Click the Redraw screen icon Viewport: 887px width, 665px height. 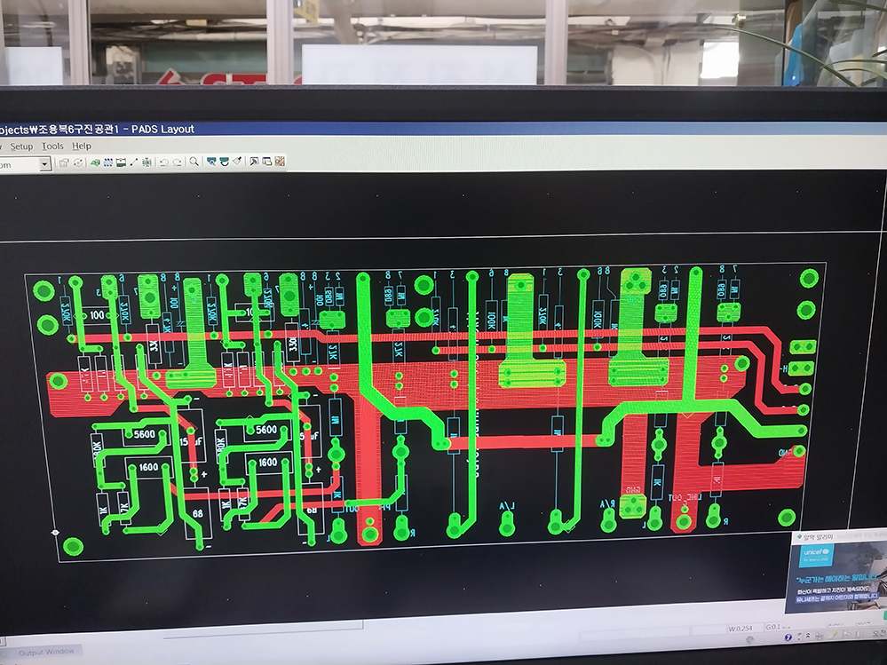pos(224,162)
